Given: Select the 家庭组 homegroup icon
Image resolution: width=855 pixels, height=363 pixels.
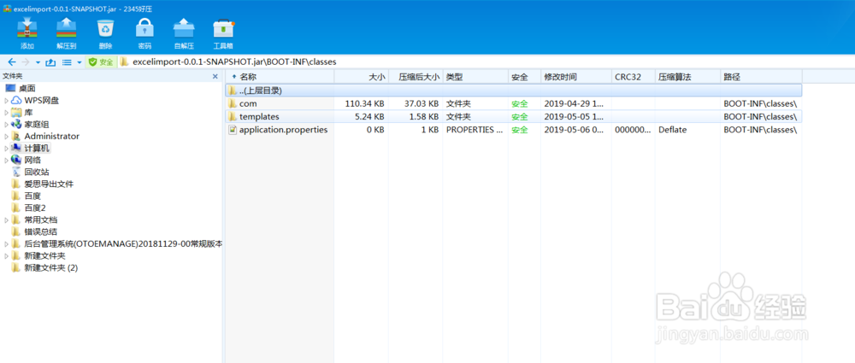Looking at the screenshot, I should click(16, 124).
